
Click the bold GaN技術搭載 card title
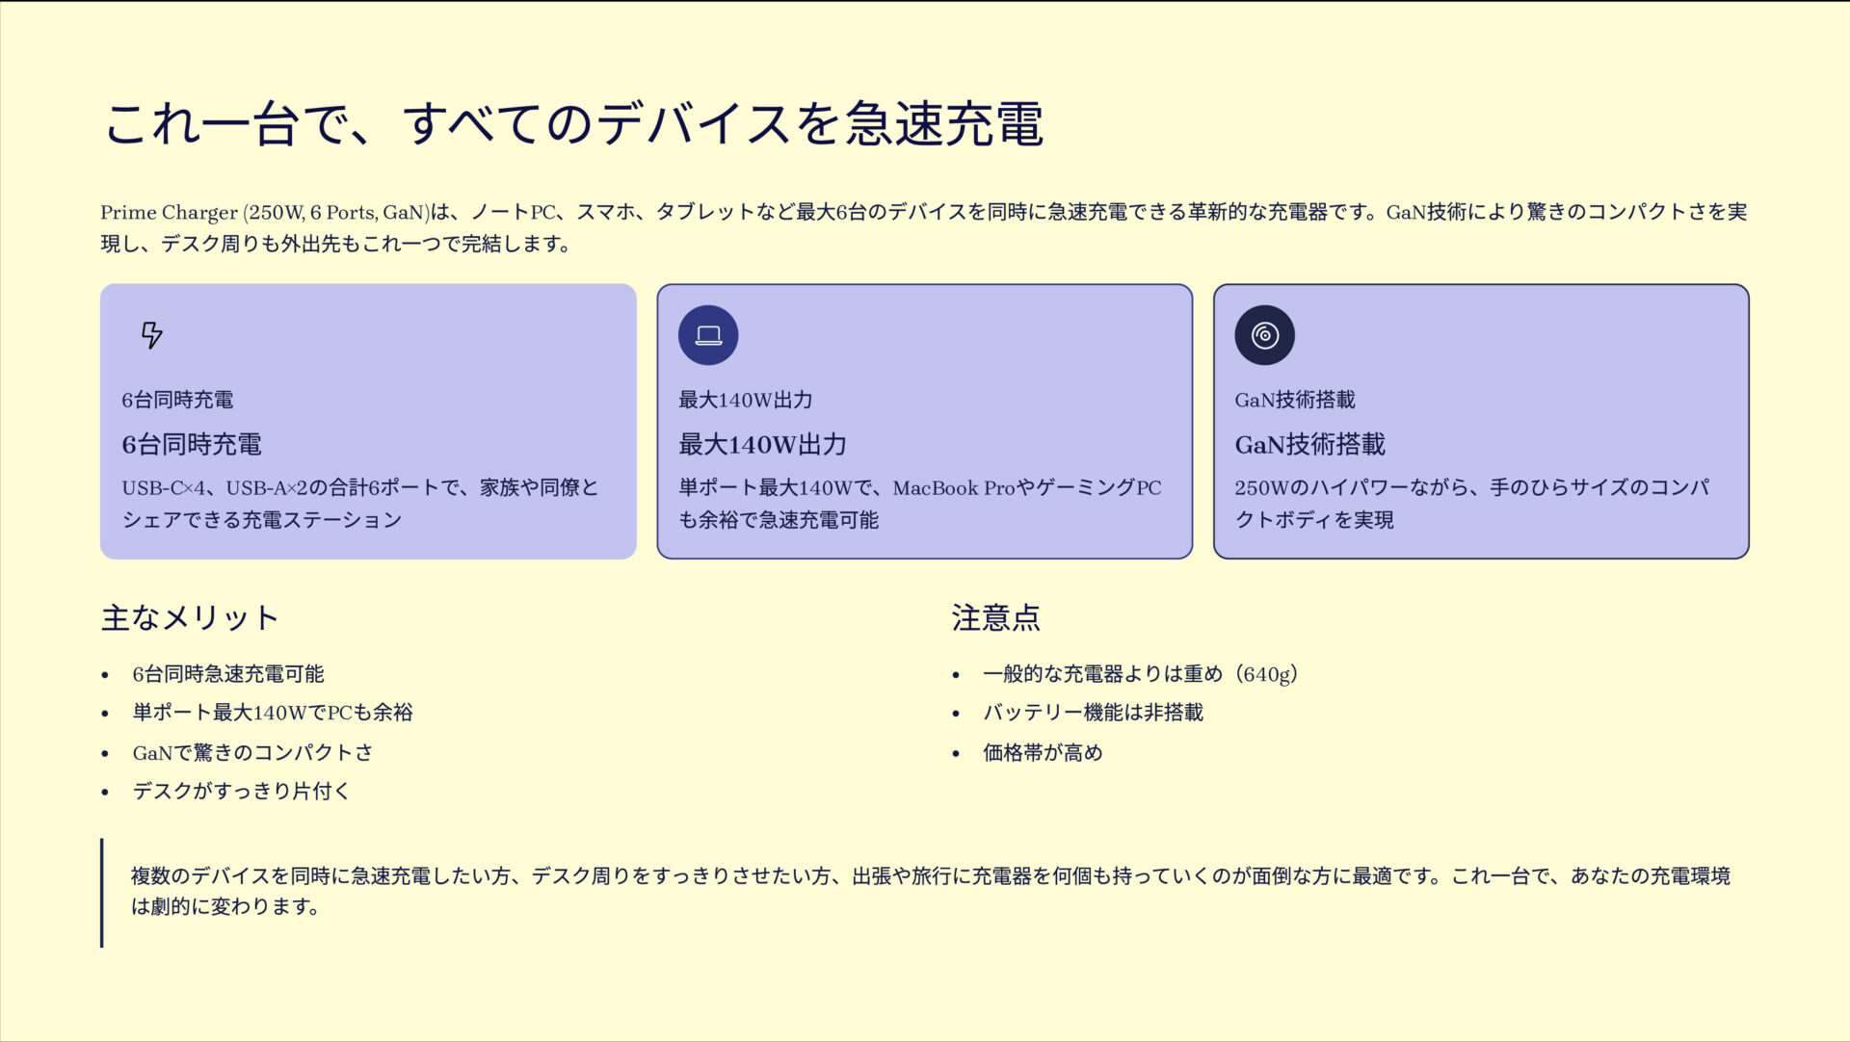[1309, 444]
